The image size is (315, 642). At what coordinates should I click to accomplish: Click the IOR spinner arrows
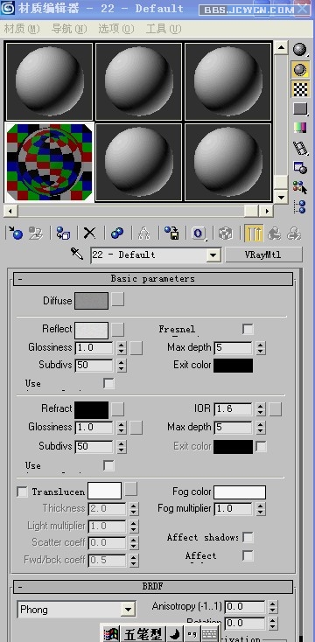tap(261, 408)
